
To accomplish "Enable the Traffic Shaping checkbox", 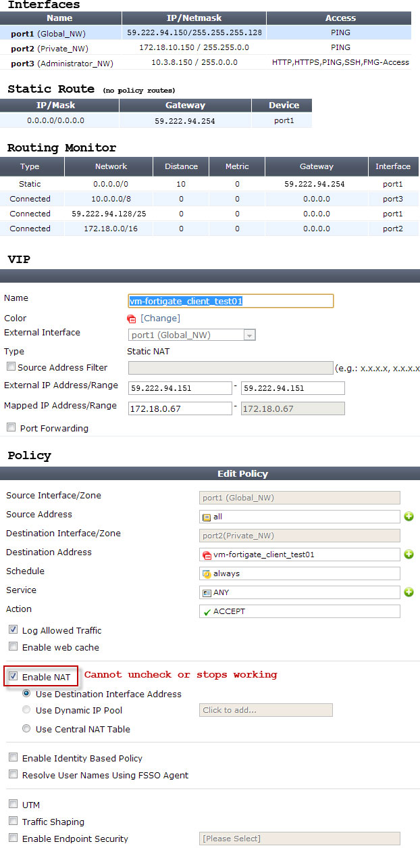I will point(13,822).
